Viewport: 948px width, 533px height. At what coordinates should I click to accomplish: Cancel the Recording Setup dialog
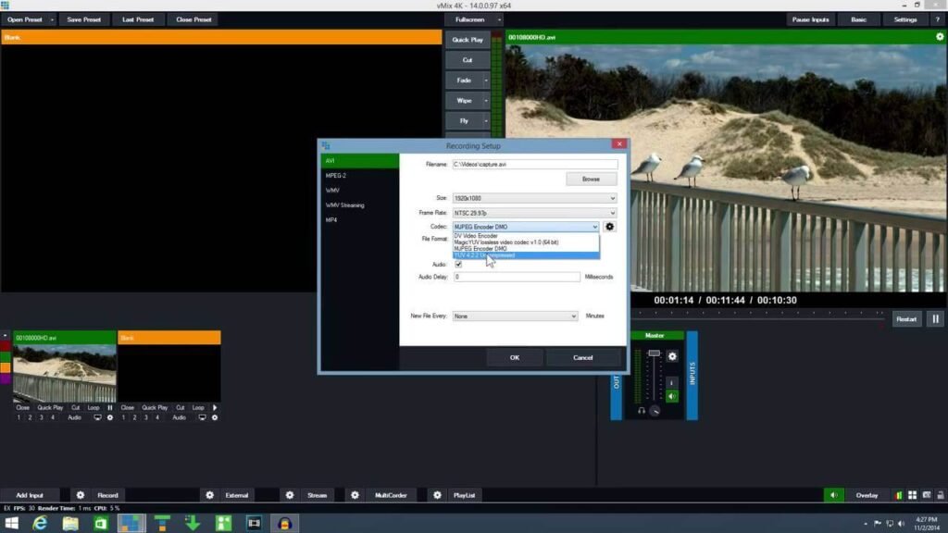pyautogui.click(x=583, y=358)
